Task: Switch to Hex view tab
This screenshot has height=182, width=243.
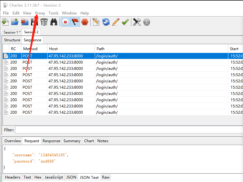Action: [x=38, y=177]
